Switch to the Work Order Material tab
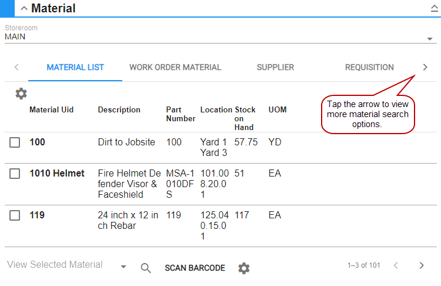The image size is (441, 286). point(175,67)
